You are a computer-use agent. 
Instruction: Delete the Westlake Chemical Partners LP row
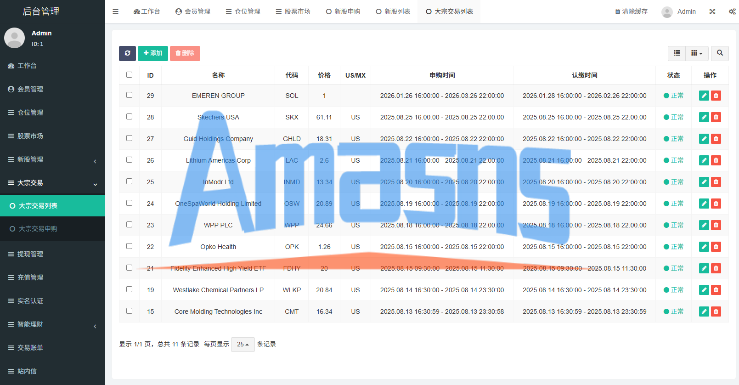[x=716, y=290]
